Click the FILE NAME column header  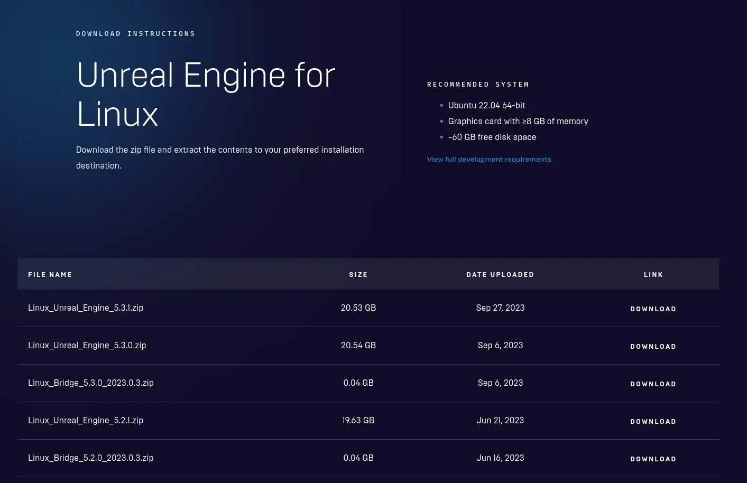pos(50,274)
